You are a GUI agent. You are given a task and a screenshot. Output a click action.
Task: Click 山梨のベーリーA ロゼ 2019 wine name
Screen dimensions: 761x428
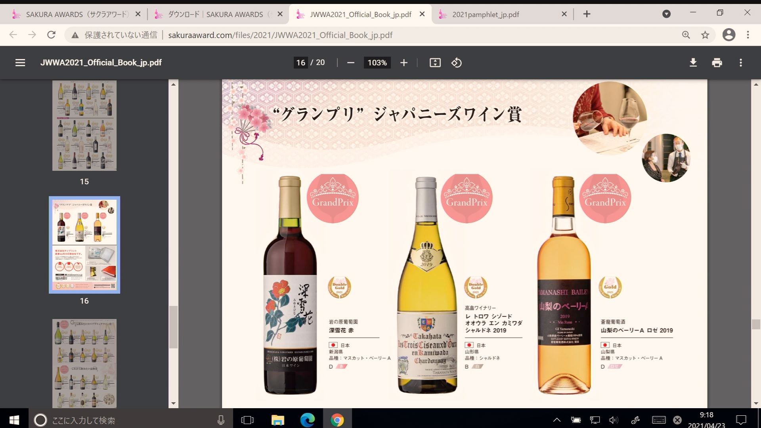click(637, 330)
